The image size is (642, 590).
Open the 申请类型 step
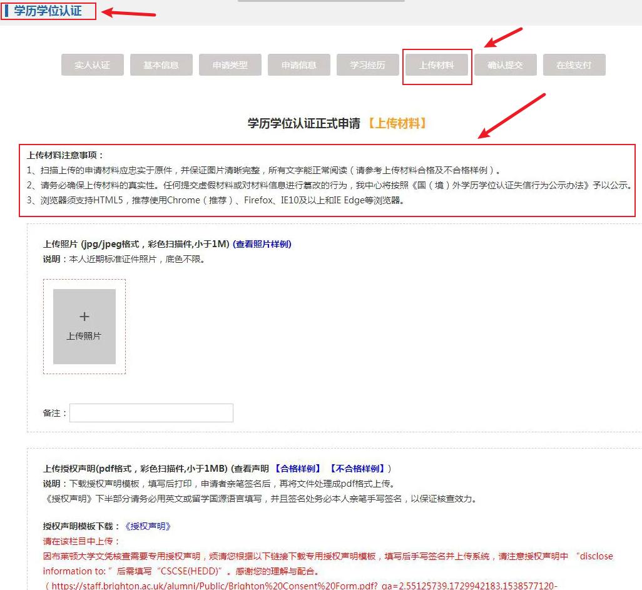pyautogui.click(x=230, y=64)
